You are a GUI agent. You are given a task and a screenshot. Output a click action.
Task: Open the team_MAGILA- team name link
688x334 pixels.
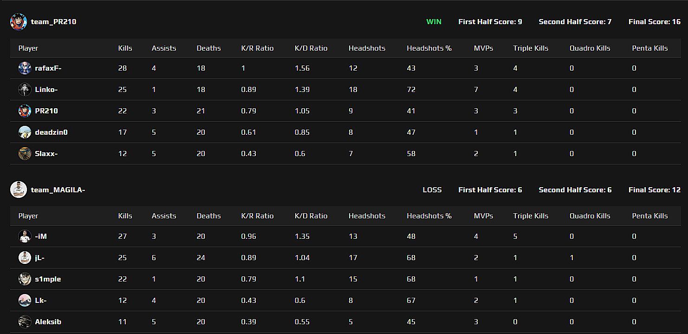(58, 190)
